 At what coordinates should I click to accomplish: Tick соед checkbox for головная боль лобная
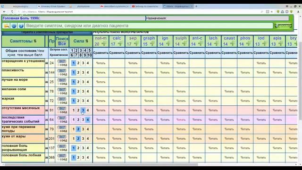[x=59, y=160]
